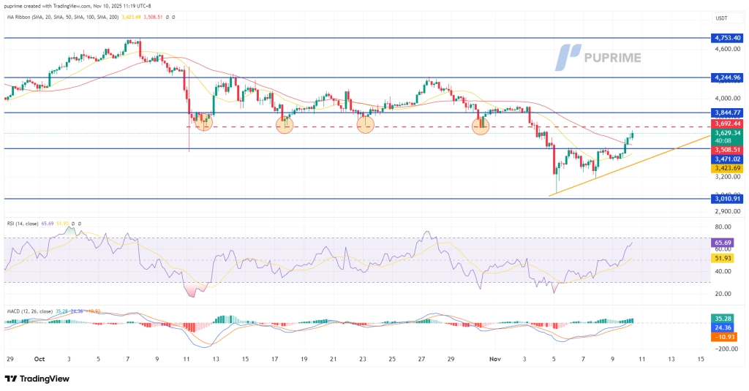Screen dimensions: 749x391
Task: Select the orange circle marker near Oct 23
Action: [366, 125]
